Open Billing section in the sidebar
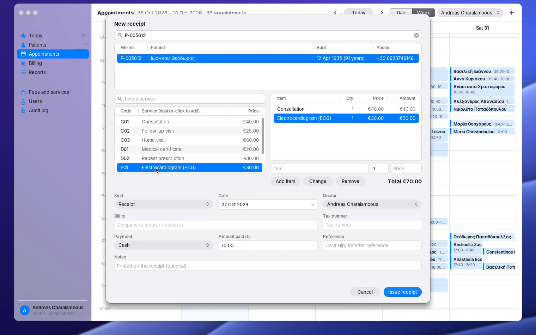 (53, 63)
